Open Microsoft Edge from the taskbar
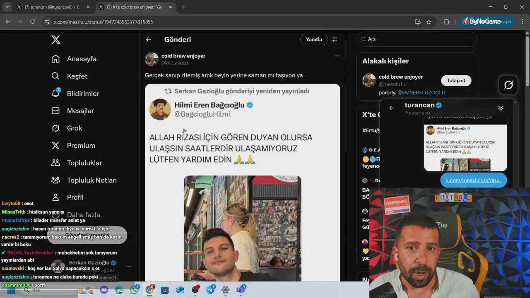This screenshot has height=298, width=530. click(119, 290)
